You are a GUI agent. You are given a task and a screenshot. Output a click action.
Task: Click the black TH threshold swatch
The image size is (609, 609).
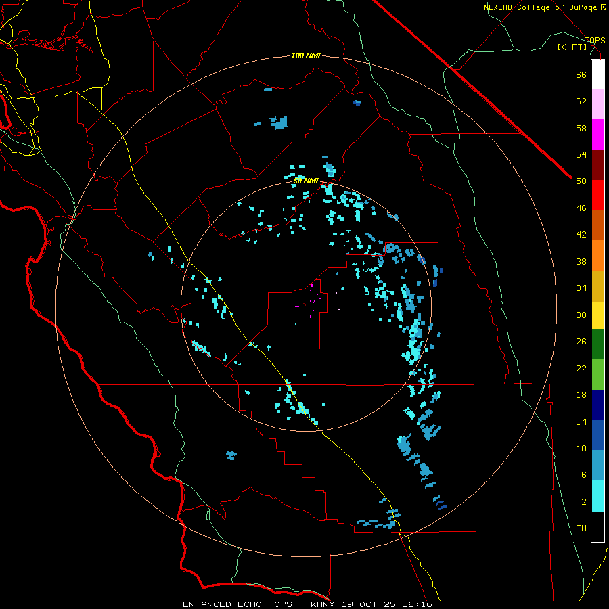pos(597,526)
